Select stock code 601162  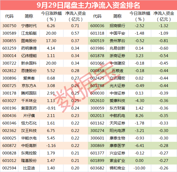click(x=97, y=123)
